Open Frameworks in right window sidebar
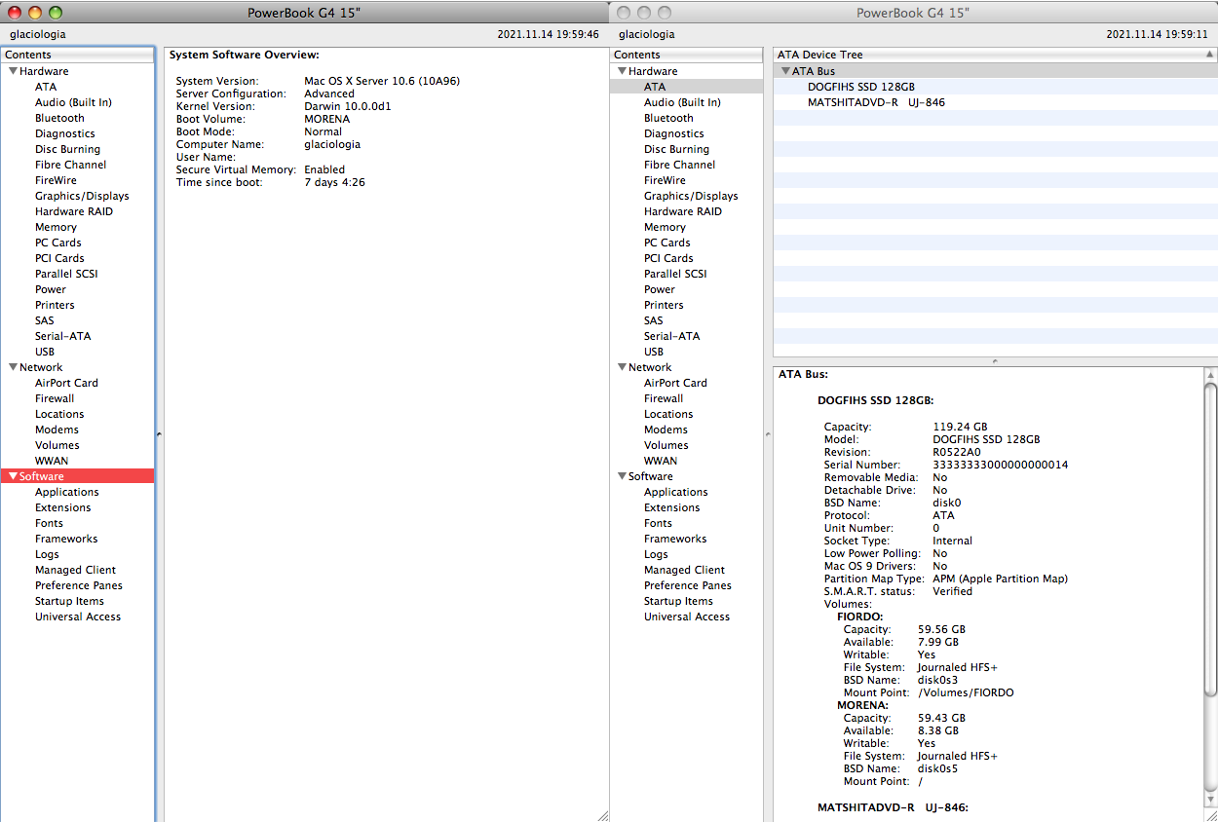1218x822 pixels. (x=675, y=539)
